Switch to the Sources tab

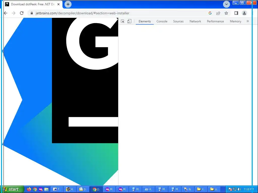pos(178,21)
